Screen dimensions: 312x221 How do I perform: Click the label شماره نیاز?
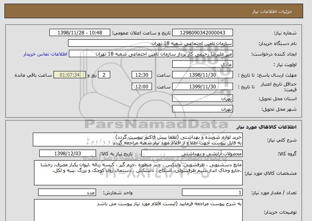[x=285, y=33]
